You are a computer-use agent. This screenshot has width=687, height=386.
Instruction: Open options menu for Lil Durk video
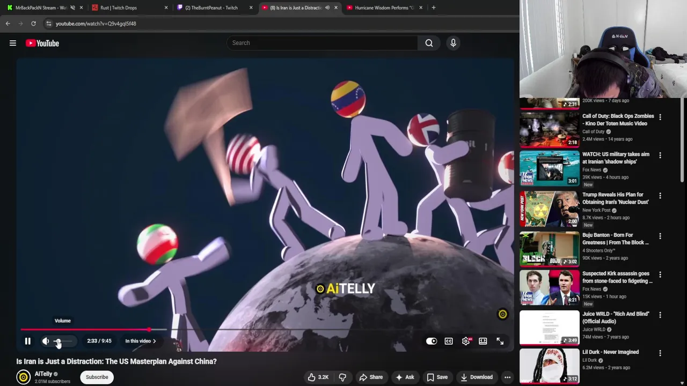660,353
